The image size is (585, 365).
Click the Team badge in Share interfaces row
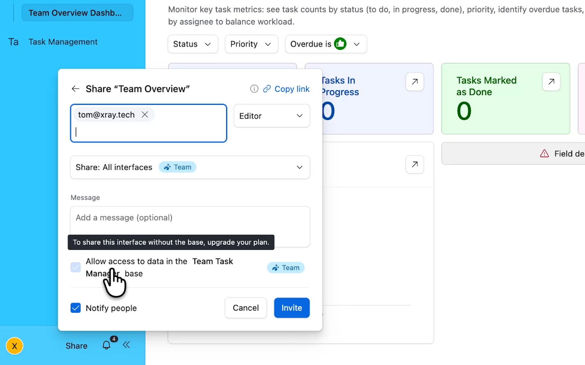[178, 167]
